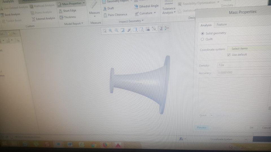Screen dimensions: 271x152
Task: Open the Geometry Report tool
Action: 115,1
